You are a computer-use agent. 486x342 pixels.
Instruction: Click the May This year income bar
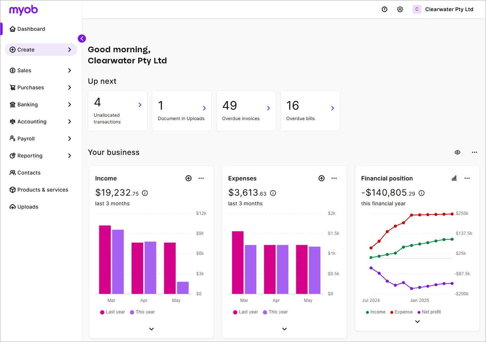pyautogui.click(x=183, y=288)
